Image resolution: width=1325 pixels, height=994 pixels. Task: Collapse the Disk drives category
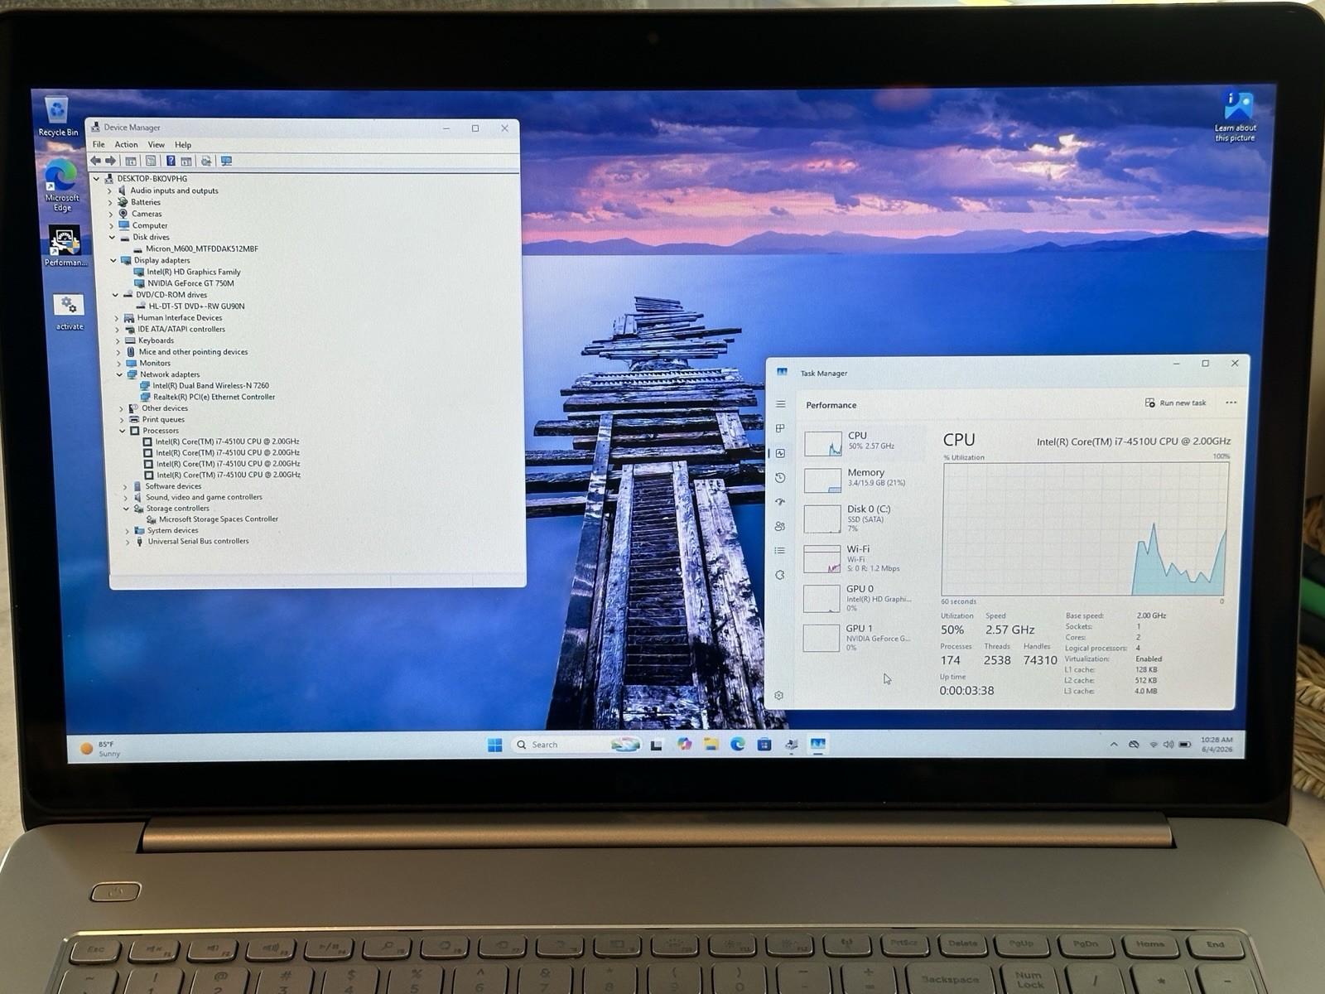[112, 237]
